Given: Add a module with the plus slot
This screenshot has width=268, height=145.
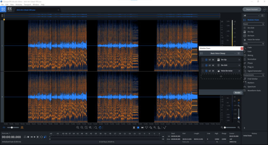Looking at the screenshot, I should point(221,77).
